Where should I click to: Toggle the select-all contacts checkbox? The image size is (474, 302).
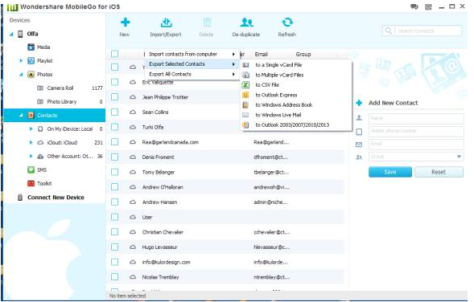click(x=114, y=54)
